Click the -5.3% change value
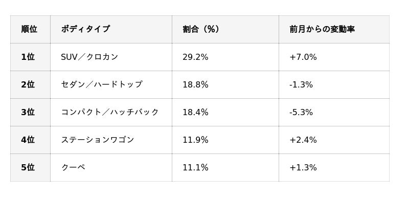Screen dimensions: 409x197 (x=301, y=112)
